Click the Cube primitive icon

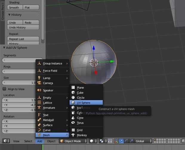[73, 92]
